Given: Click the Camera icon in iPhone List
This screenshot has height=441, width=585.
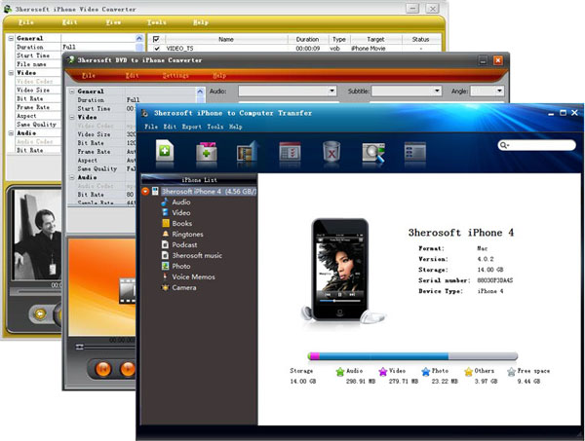Looking at the screenshot, I should coord(166,287).
